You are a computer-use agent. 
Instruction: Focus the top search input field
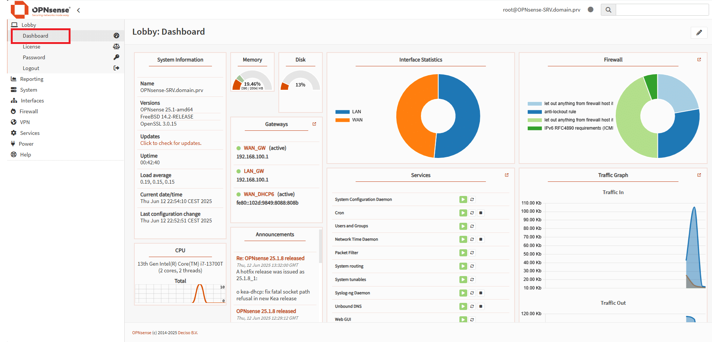[662, 10]
